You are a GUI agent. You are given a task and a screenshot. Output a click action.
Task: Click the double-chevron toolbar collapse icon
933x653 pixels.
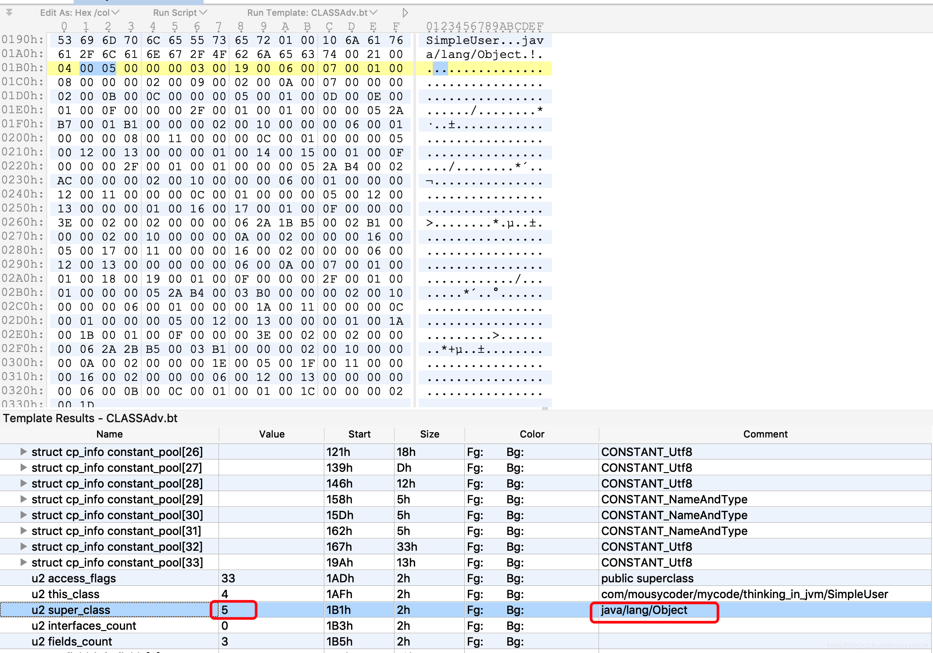pyautogui.click(x=9, y=12)
